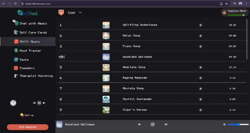Select the Anxiety Song track title
Viewport: 250px width, 133px height.
tap(133, 89)
